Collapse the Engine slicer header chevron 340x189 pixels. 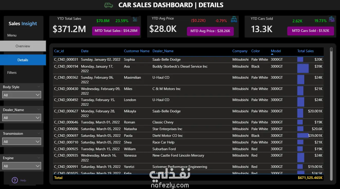click(39, 158)
